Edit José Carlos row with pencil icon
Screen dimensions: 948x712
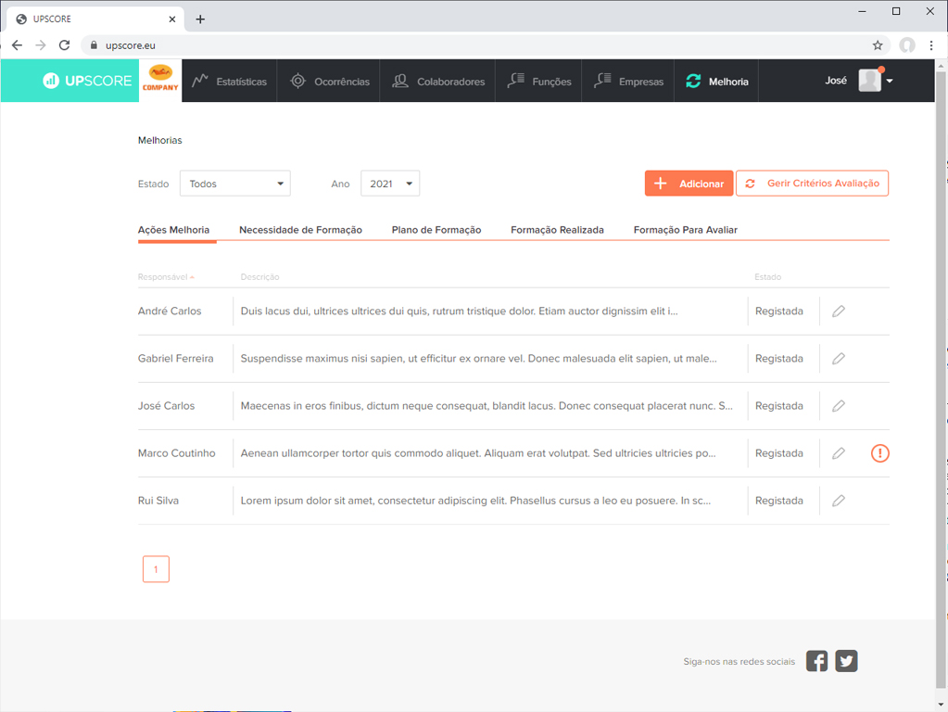pyautogui.click(x=839, y=406)
